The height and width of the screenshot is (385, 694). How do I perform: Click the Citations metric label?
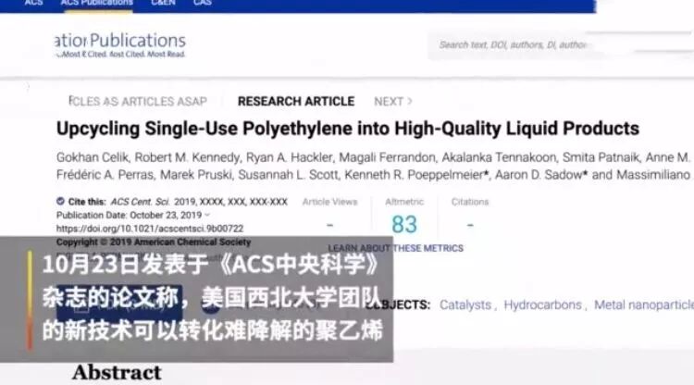pos(469,202)
